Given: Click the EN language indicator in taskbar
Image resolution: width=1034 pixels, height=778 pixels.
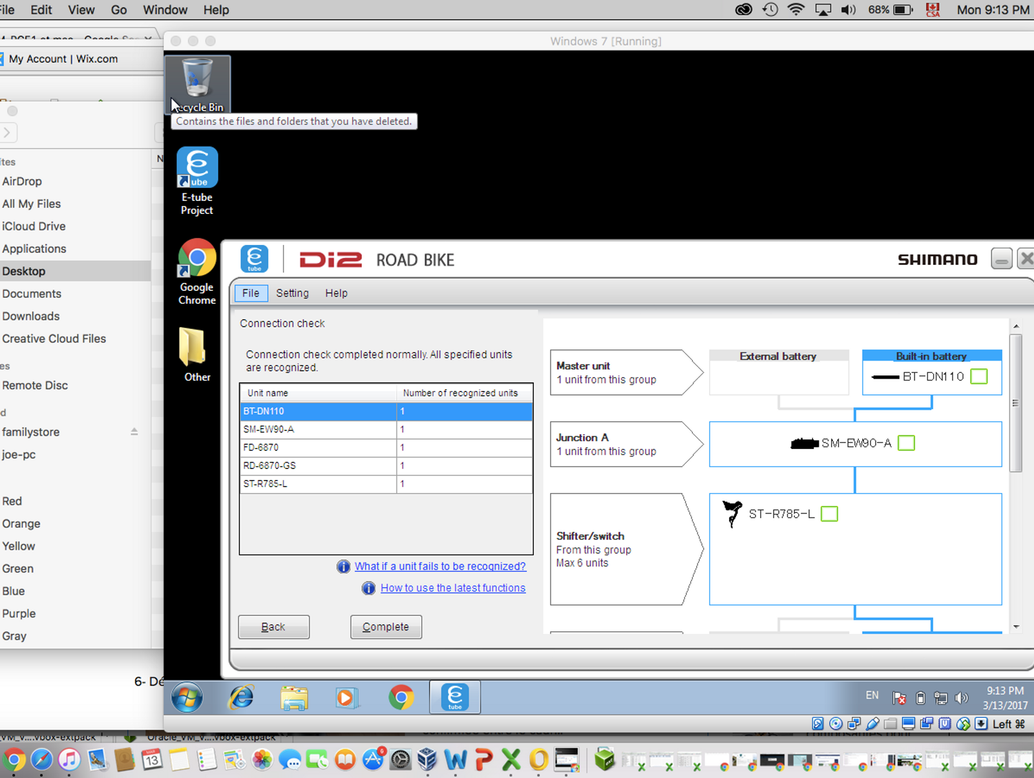Looking at the screenshot, I should [x=872, y=695].
